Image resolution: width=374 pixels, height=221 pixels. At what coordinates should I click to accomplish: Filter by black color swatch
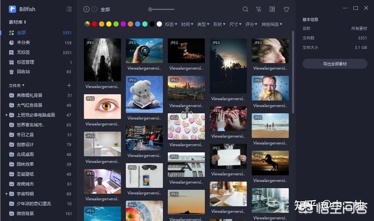(152, 24)
